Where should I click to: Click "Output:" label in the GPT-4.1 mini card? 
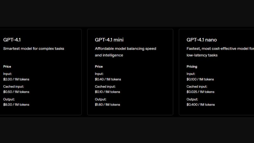(x=101, y=99)
